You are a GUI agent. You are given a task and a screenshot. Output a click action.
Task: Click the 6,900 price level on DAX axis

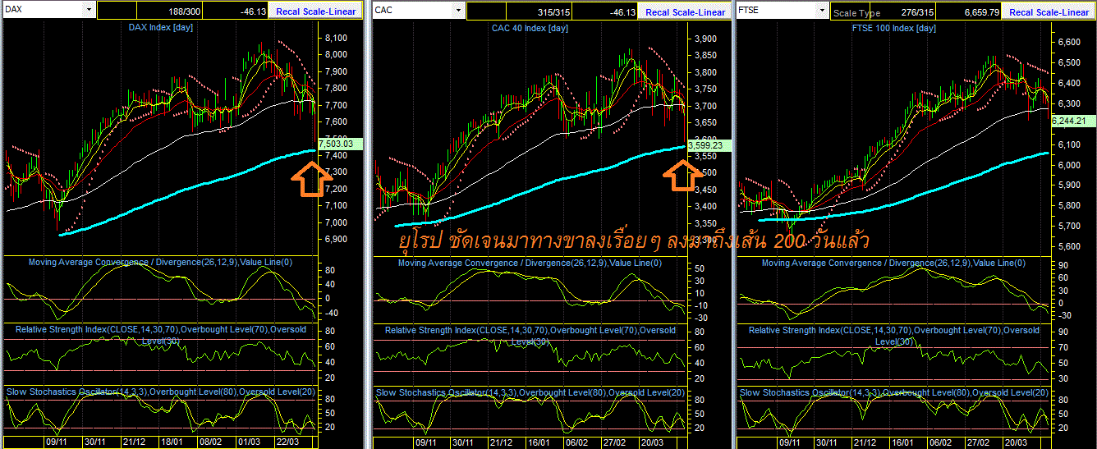tap(337, 240)
